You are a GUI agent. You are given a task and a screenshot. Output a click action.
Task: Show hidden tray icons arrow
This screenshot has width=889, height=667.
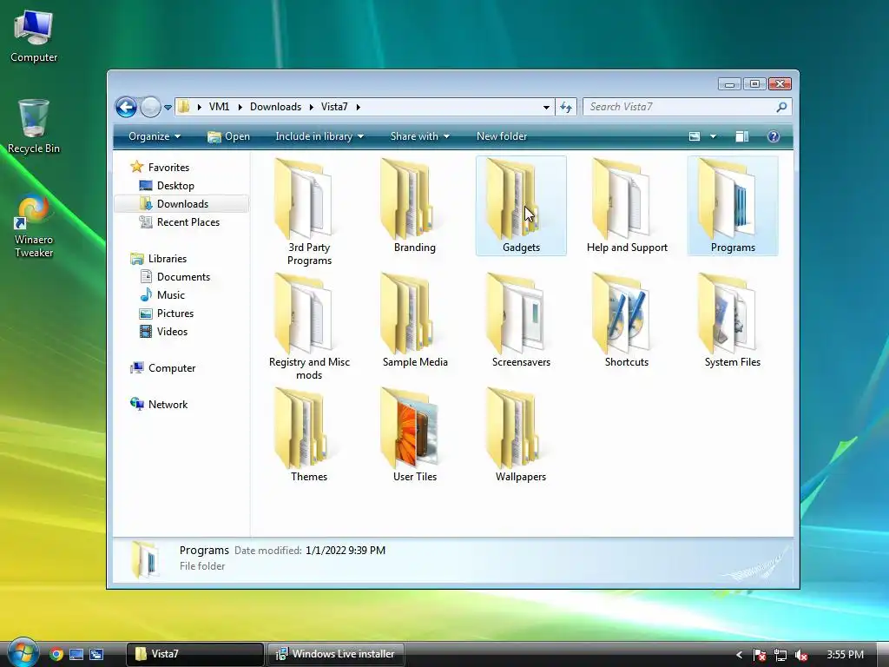click(x=739, y=655)
